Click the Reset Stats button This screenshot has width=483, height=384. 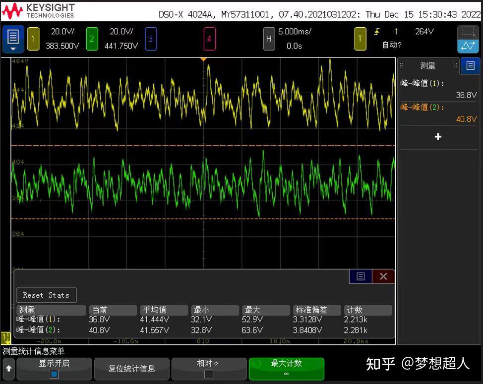(x=46, y=295)
